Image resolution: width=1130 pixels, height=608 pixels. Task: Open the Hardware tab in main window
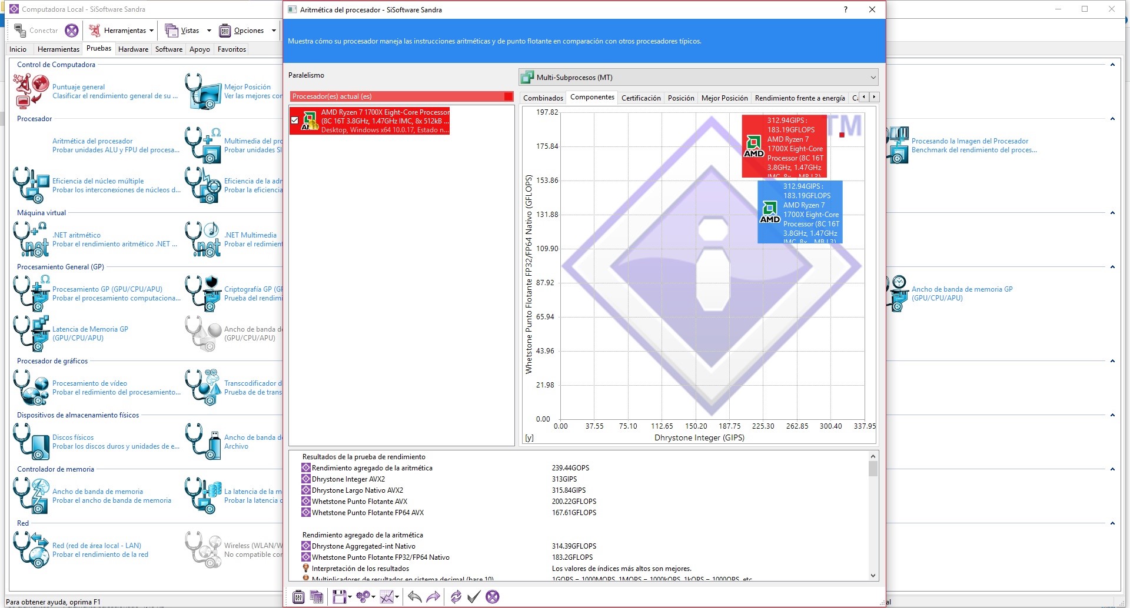(x=133, y=49)
